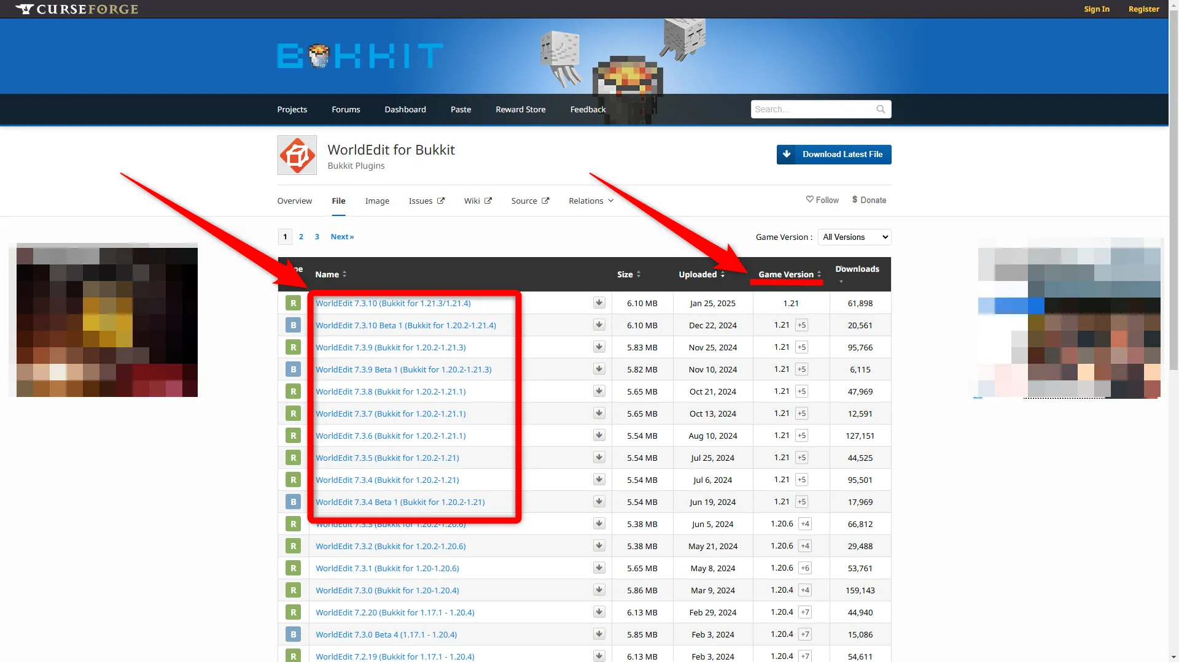Click the search magnifier icon

881,109
